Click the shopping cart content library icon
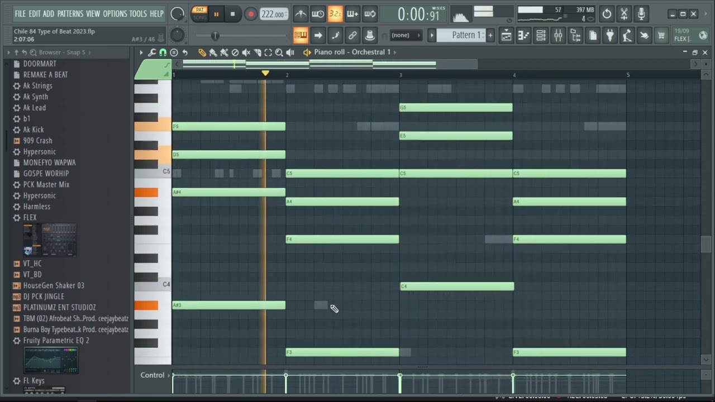This screenshot has width=715, height=402. (661, 36)
